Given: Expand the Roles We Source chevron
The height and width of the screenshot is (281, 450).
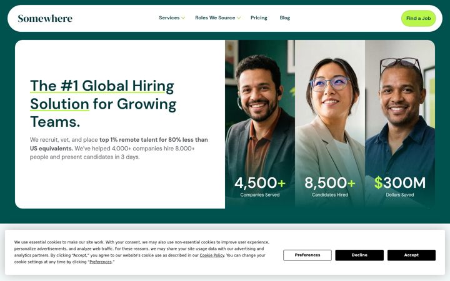Looking at the screenshot, I should (x=239, y=17).
